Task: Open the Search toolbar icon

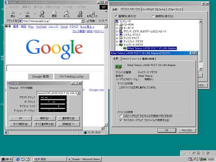Action: (80, 13)
